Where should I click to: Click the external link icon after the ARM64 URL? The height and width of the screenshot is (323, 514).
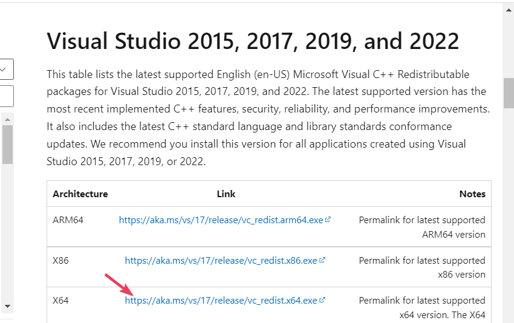click(328, 220)
